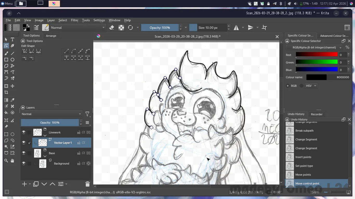
Task: Select the Text tool in toolbox
Action: tap(12, 39)
